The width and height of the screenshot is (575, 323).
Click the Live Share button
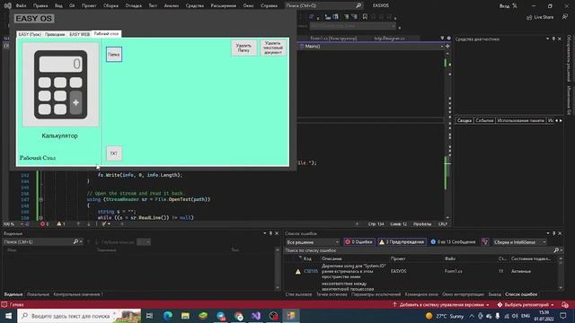click(x=540, y=17)
